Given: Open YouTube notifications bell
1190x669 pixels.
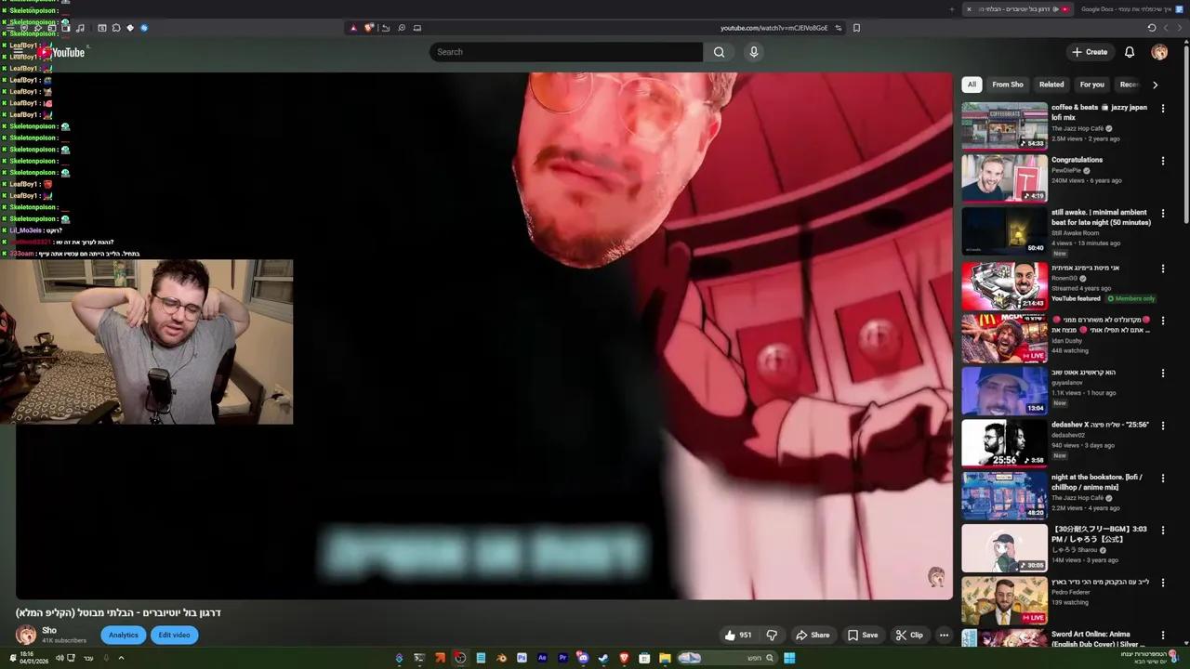Looking at the screenshot, I should point(1130,52).
